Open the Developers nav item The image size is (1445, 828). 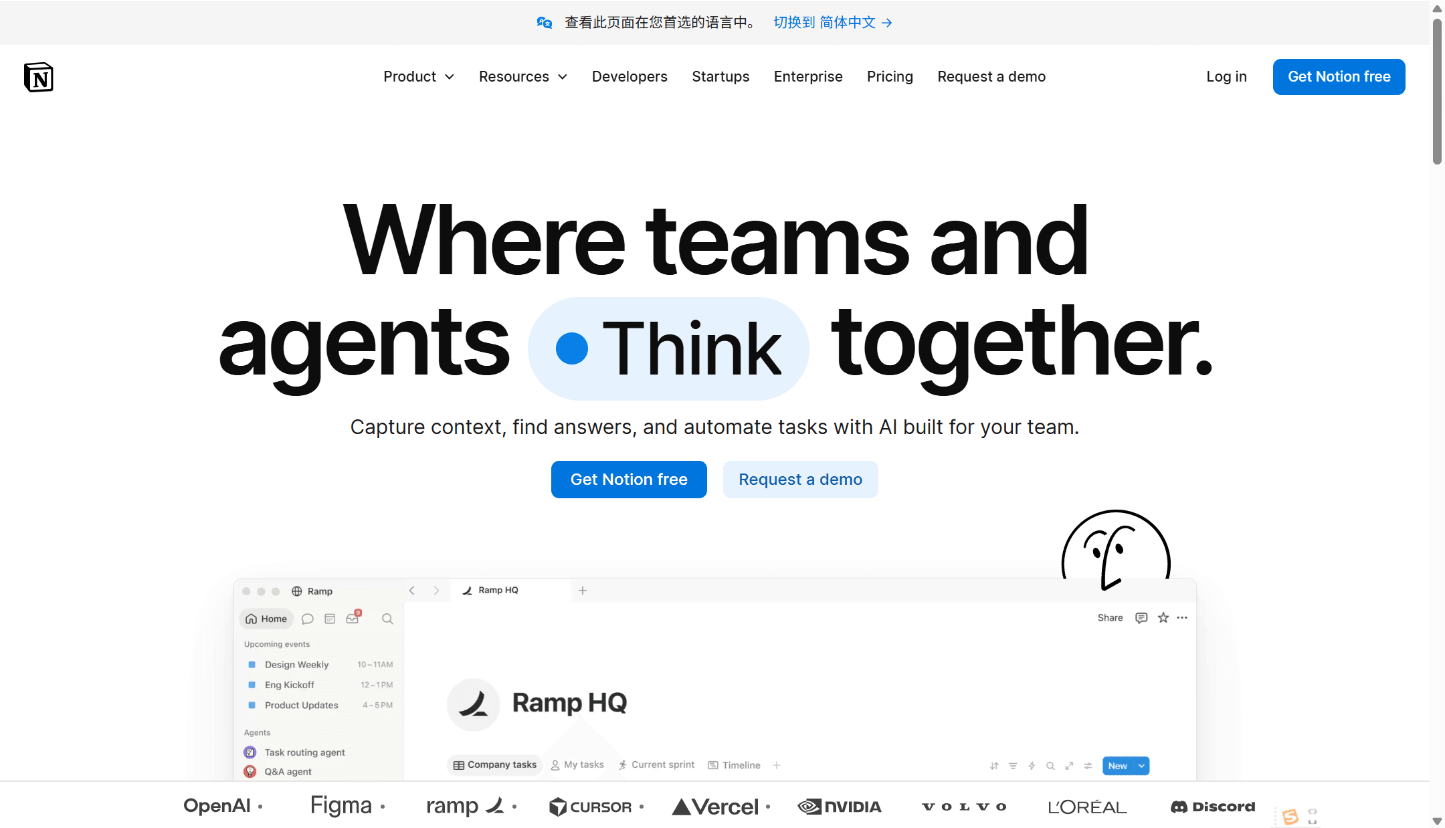630,77
